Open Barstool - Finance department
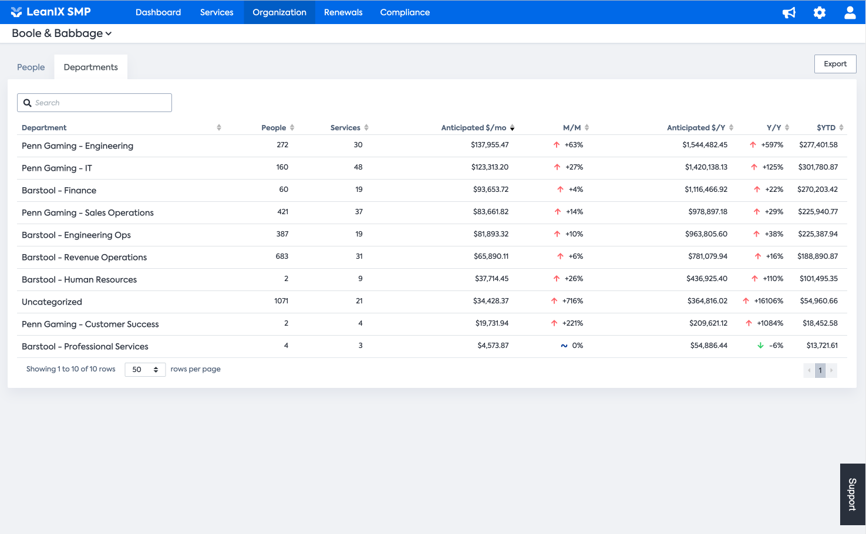The height and width of the screenshot is (534, 866). 59,190
